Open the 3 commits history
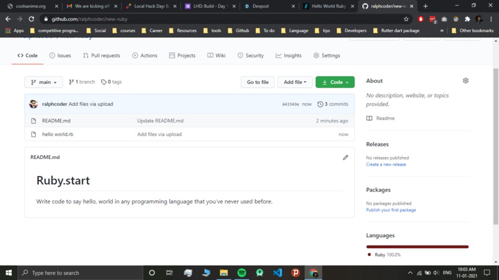The image size is (499, 280). click(x=332, y=104)
